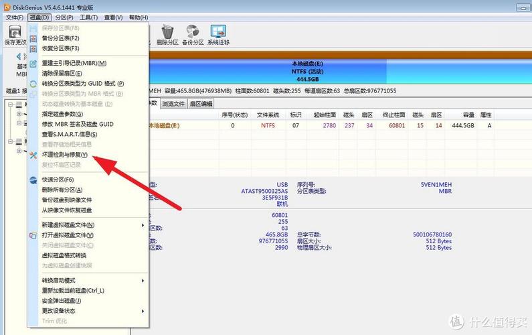Click the icon beside 备份分区表(F2)
The image size is (532, 335).
pyautogui.click(x=33, y=39)
